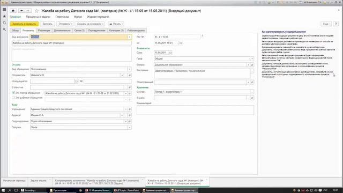343x193 pixels.
Task: Expand Получен Почта dropdown
Action: 130,128
